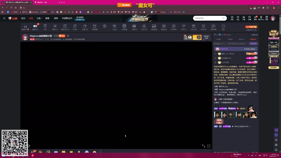Open a new browser tab
The height and width of the screenshot is (158, 281).
(x=64, y=2)
